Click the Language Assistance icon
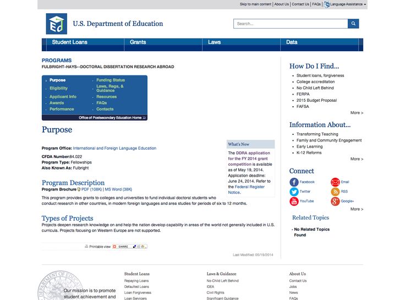The height and width of the screenshot is (300, 405). [x=326, y=4]
